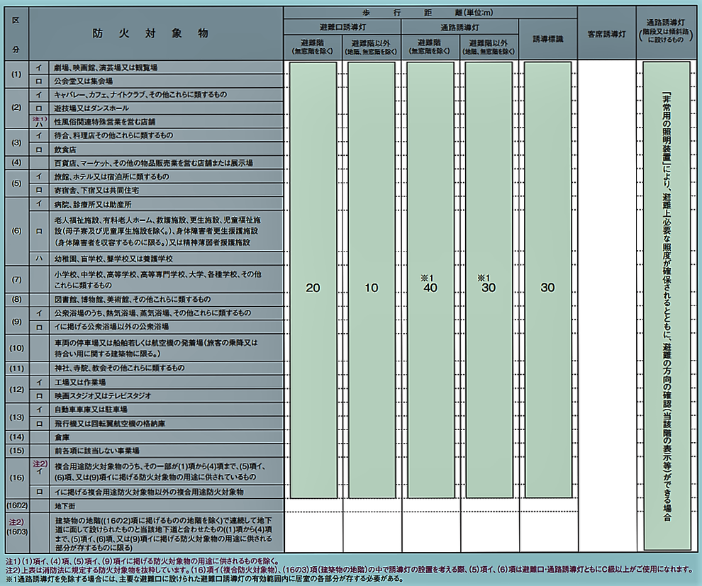This screenshot has width=702, height=586.
Task: Click the row '前各項に該当しない事業場'
Action: 166,451
